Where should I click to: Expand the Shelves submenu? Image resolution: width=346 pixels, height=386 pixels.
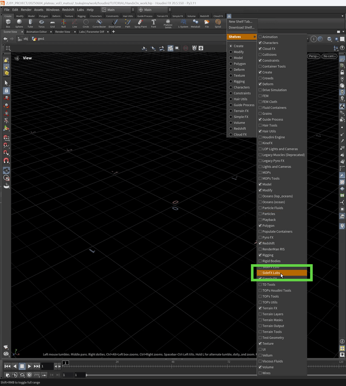click(x=242, y=37)
